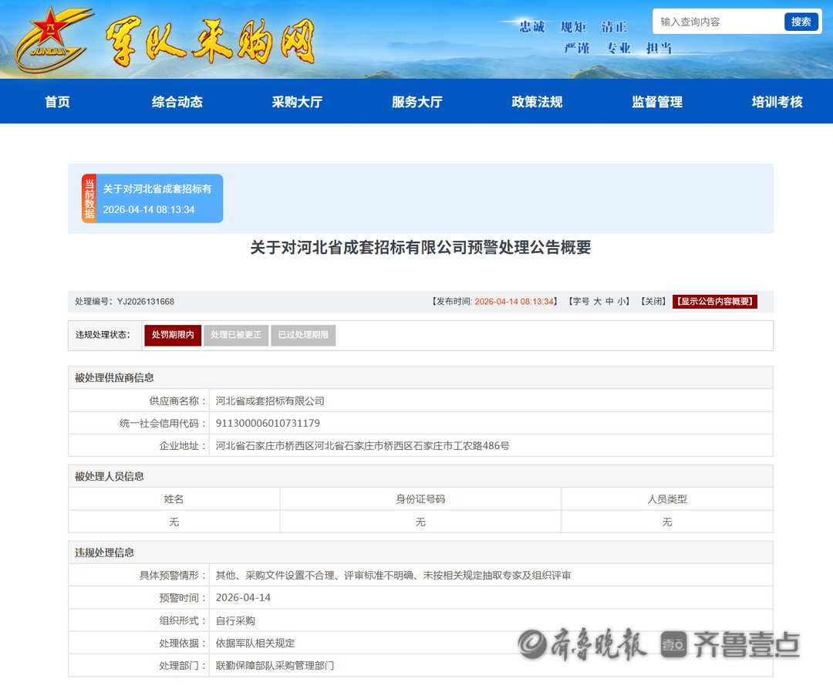The height and width of the screenshot is (693, 833).
Task: Open the 监督管理 section
Action: tap(657, 102)
